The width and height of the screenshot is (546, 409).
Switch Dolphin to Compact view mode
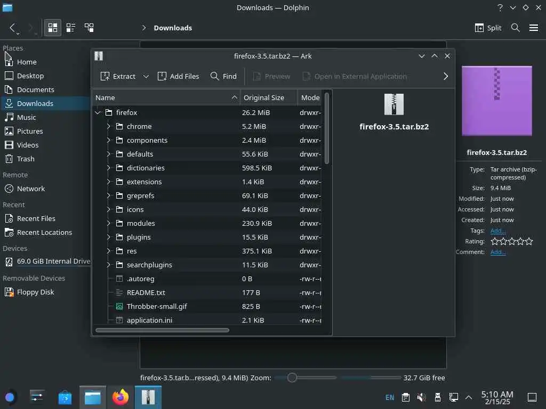(x=71, y=28)
